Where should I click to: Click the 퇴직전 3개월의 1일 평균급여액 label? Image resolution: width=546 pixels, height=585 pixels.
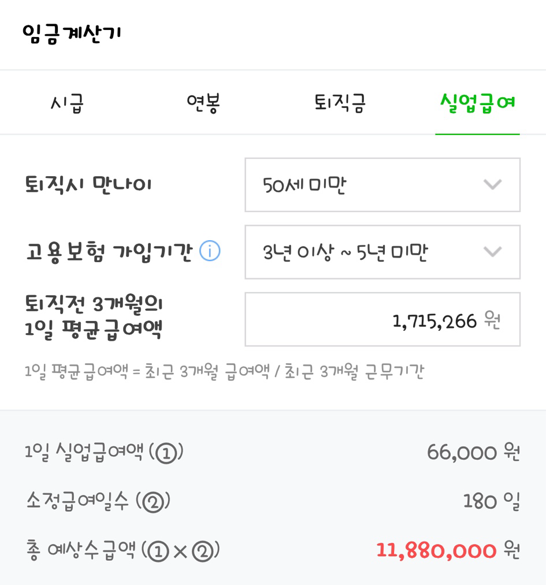click(94, 316)
